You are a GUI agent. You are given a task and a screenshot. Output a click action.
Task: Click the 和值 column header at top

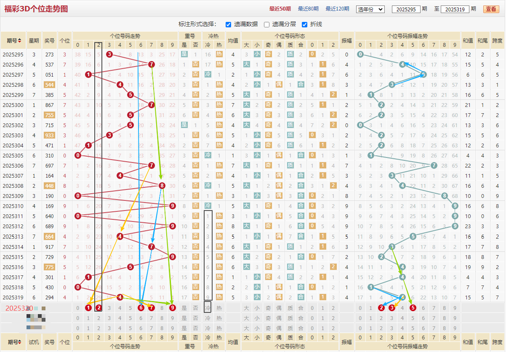point(468,41)
